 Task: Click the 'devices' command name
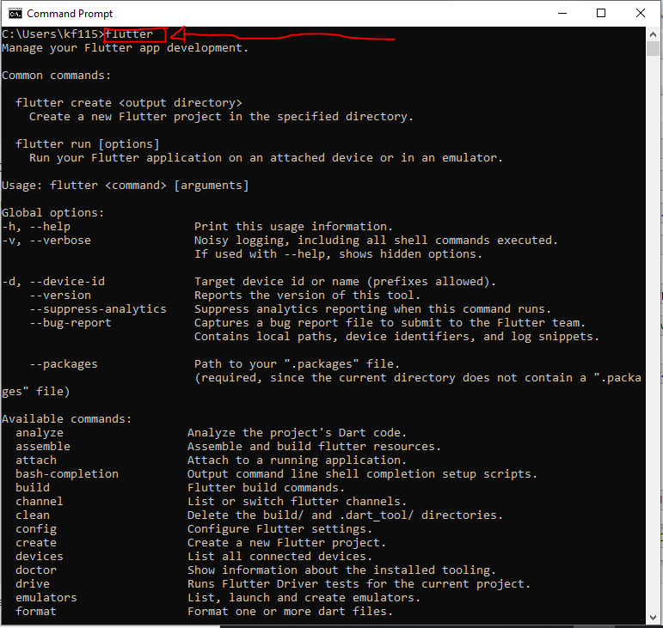(40, 557)
